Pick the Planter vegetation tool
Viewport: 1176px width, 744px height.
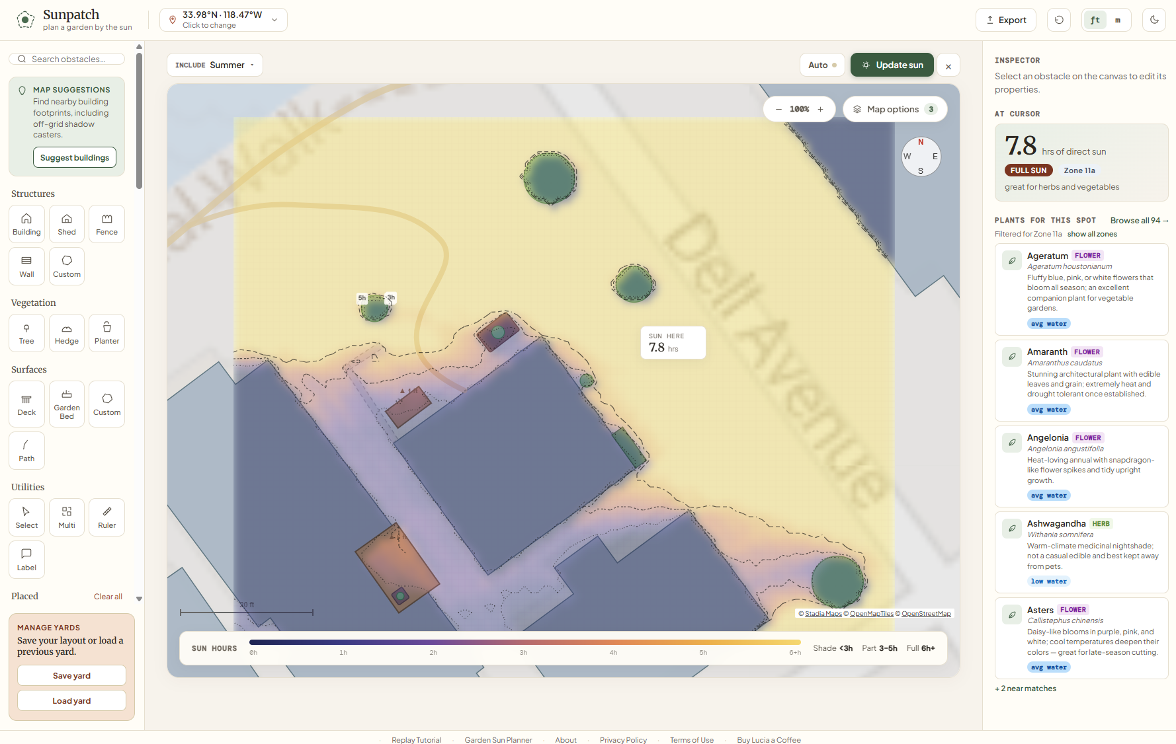coord(106,333)
